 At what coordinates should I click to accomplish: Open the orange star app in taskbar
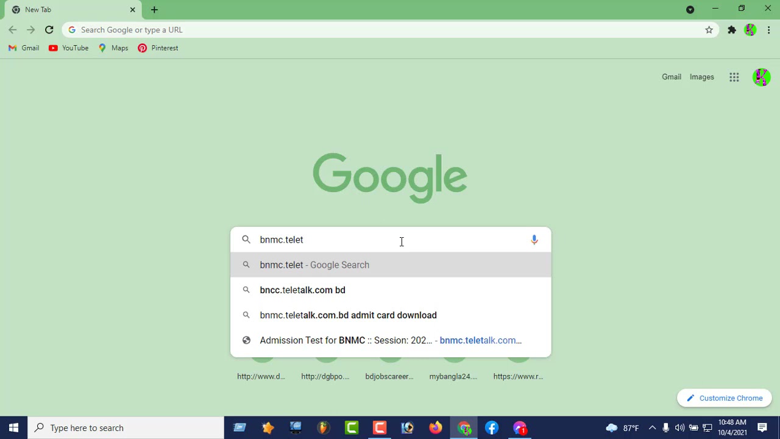268,428
